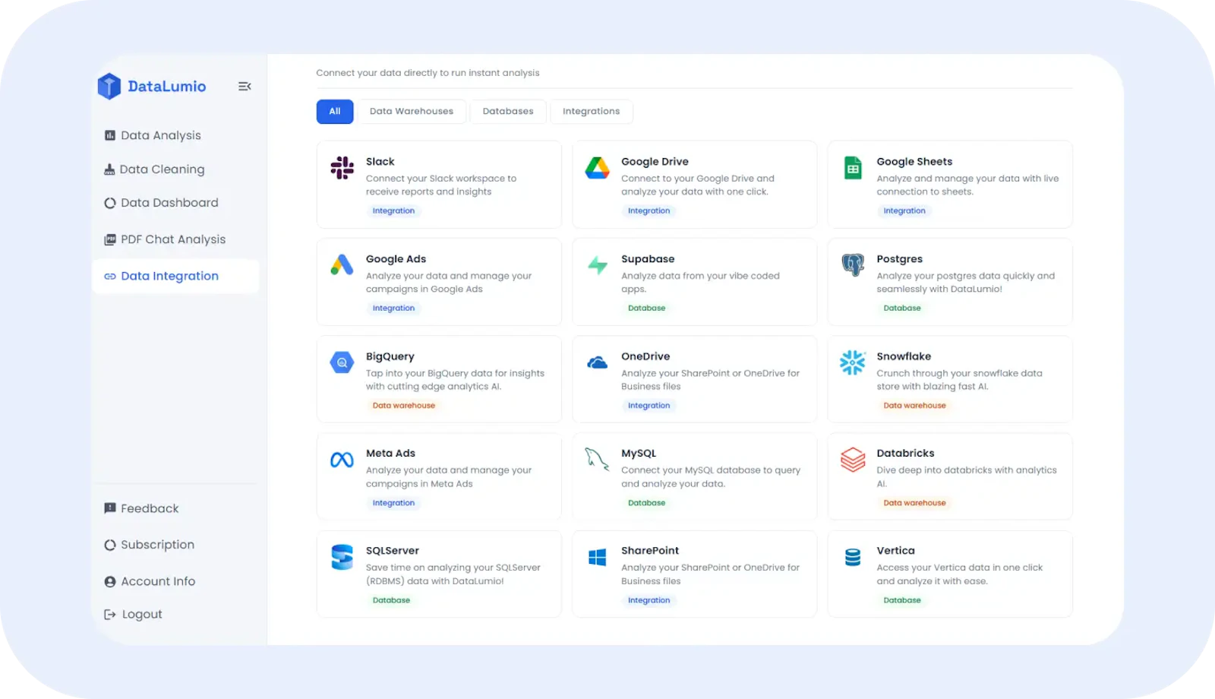This screenshot has width=1215, height=699.
Task: Click the Integration tag on SharePoint card
Action: (649, 600)
